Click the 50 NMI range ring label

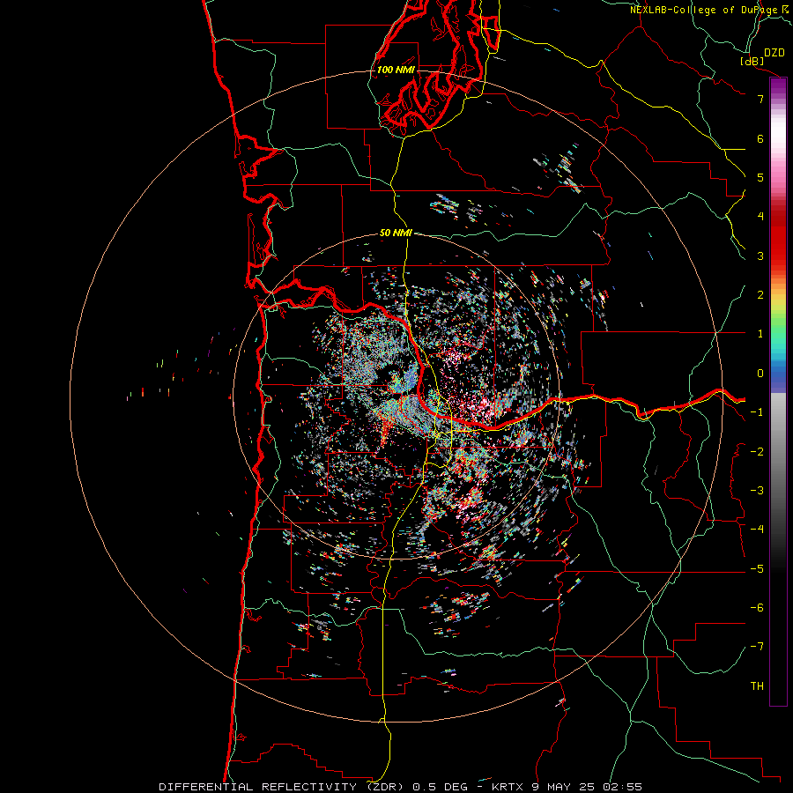coord(396,233)
